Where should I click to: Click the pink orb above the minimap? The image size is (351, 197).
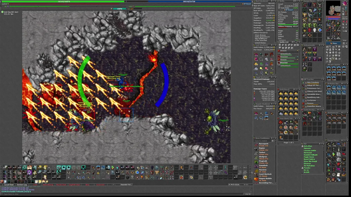[345, 3]
